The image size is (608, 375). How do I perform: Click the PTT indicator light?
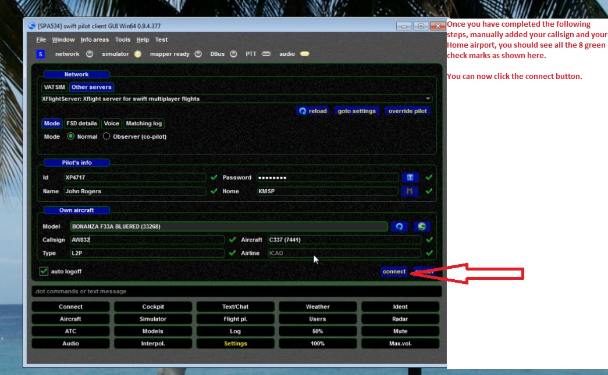click(x=266, y=54)
